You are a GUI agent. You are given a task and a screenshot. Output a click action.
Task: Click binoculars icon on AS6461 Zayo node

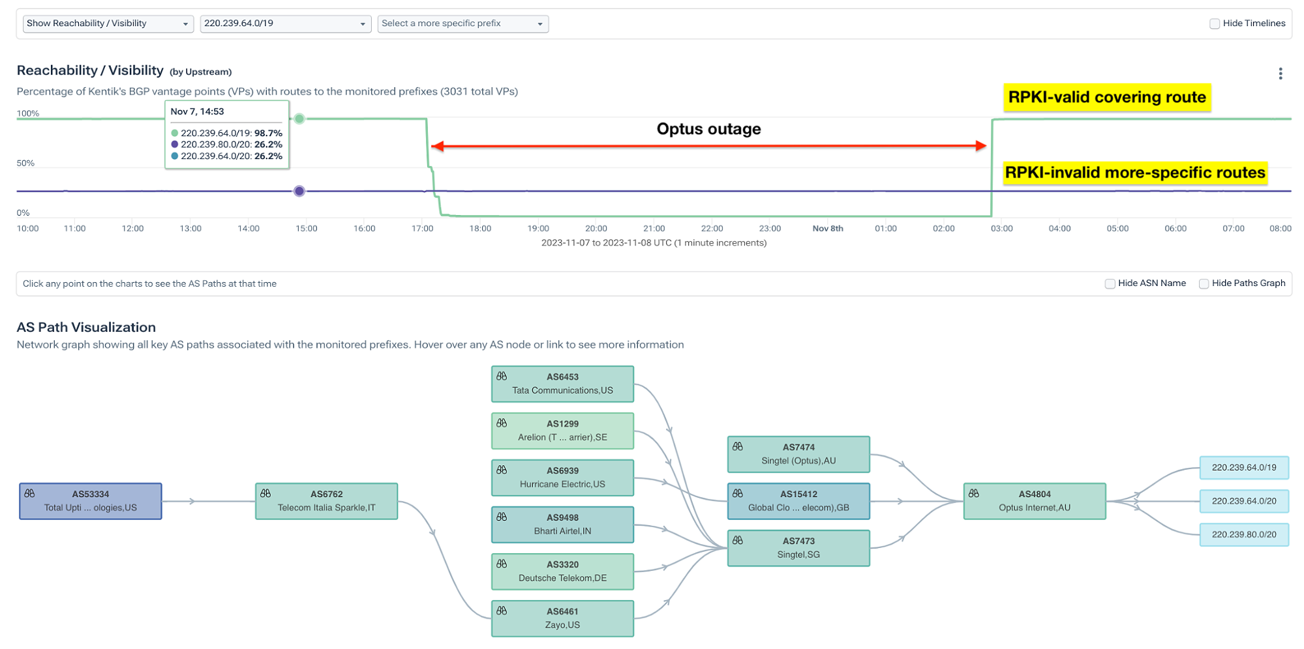[x=502, y=611]
